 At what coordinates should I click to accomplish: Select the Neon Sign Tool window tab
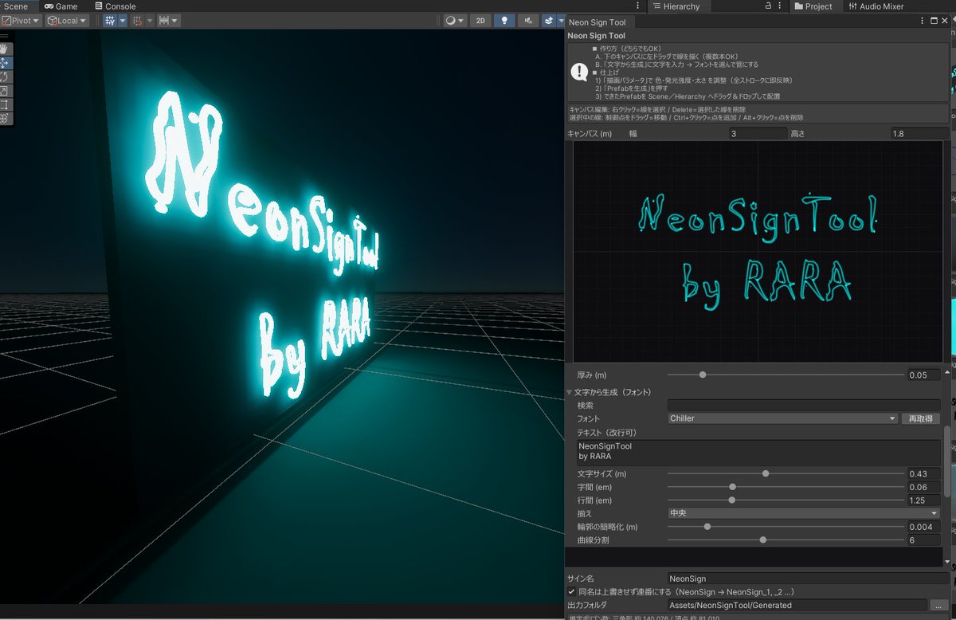(x=597, y=22)
